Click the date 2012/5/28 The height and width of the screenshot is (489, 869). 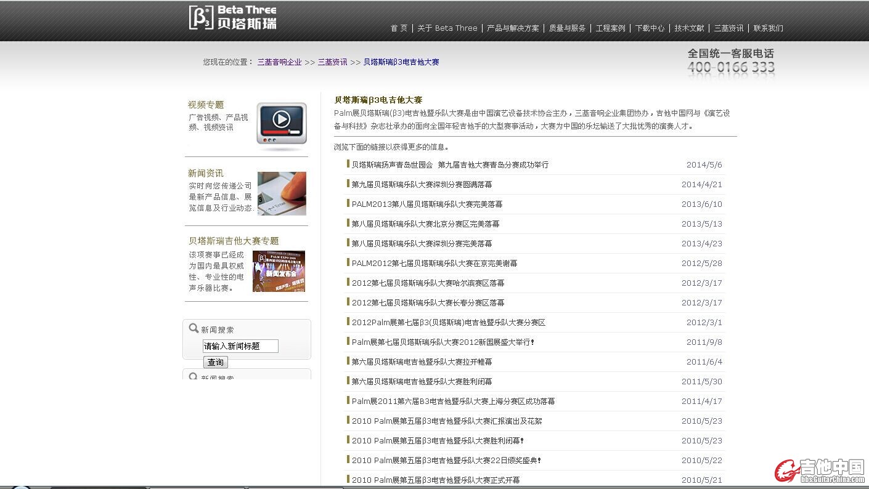pos(702,264)
